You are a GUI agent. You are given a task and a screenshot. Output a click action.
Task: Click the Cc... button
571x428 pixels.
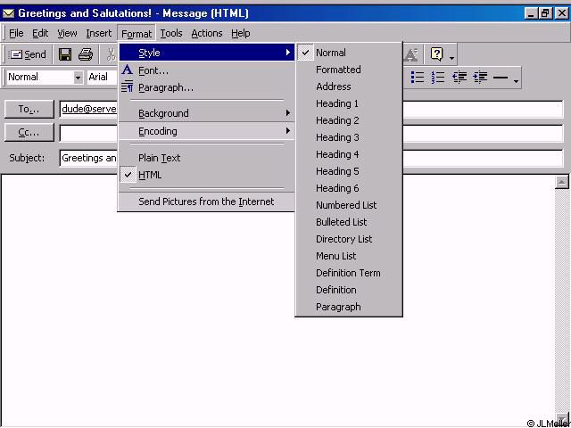[29, 132]
